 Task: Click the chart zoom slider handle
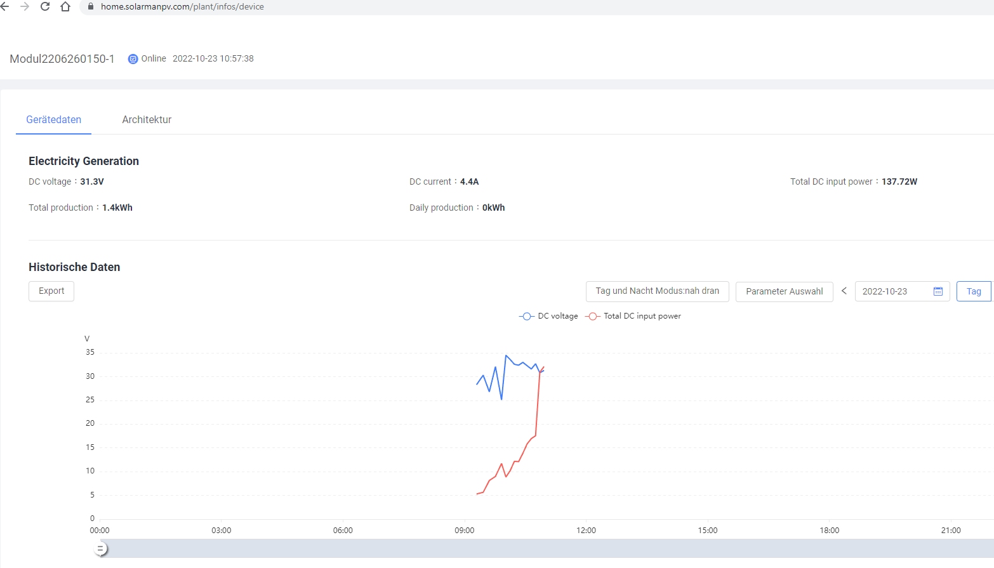(100, 549)
